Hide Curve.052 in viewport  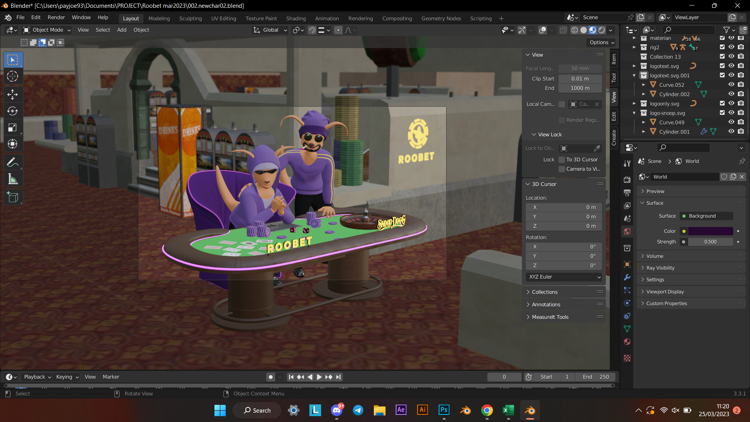(731, 84)
